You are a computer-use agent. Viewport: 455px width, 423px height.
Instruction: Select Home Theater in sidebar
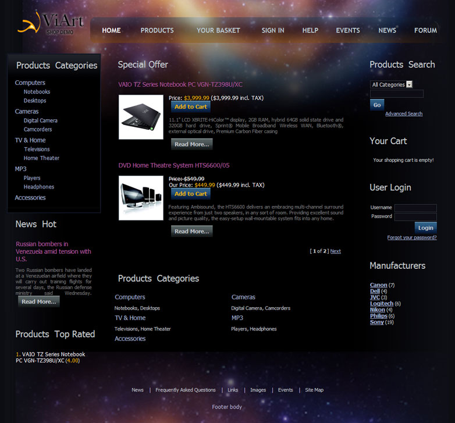point(41,158)
